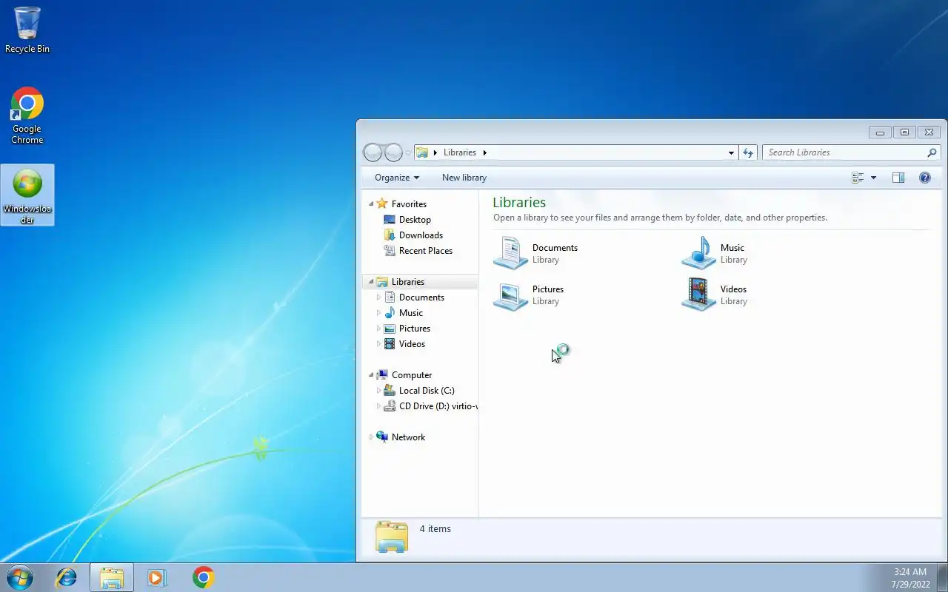
Task: Expand Videos tree node arrow
Action: tap(378, 344)
